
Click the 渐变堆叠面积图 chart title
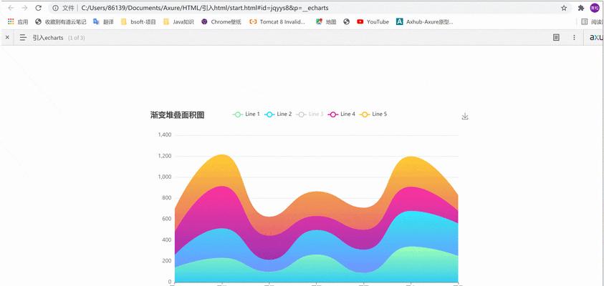(177, 115)
